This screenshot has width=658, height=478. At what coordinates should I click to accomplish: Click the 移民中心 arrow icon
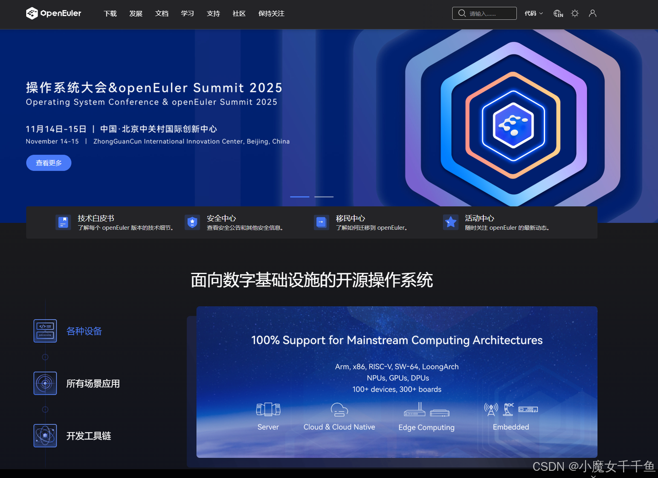point(321,222)
